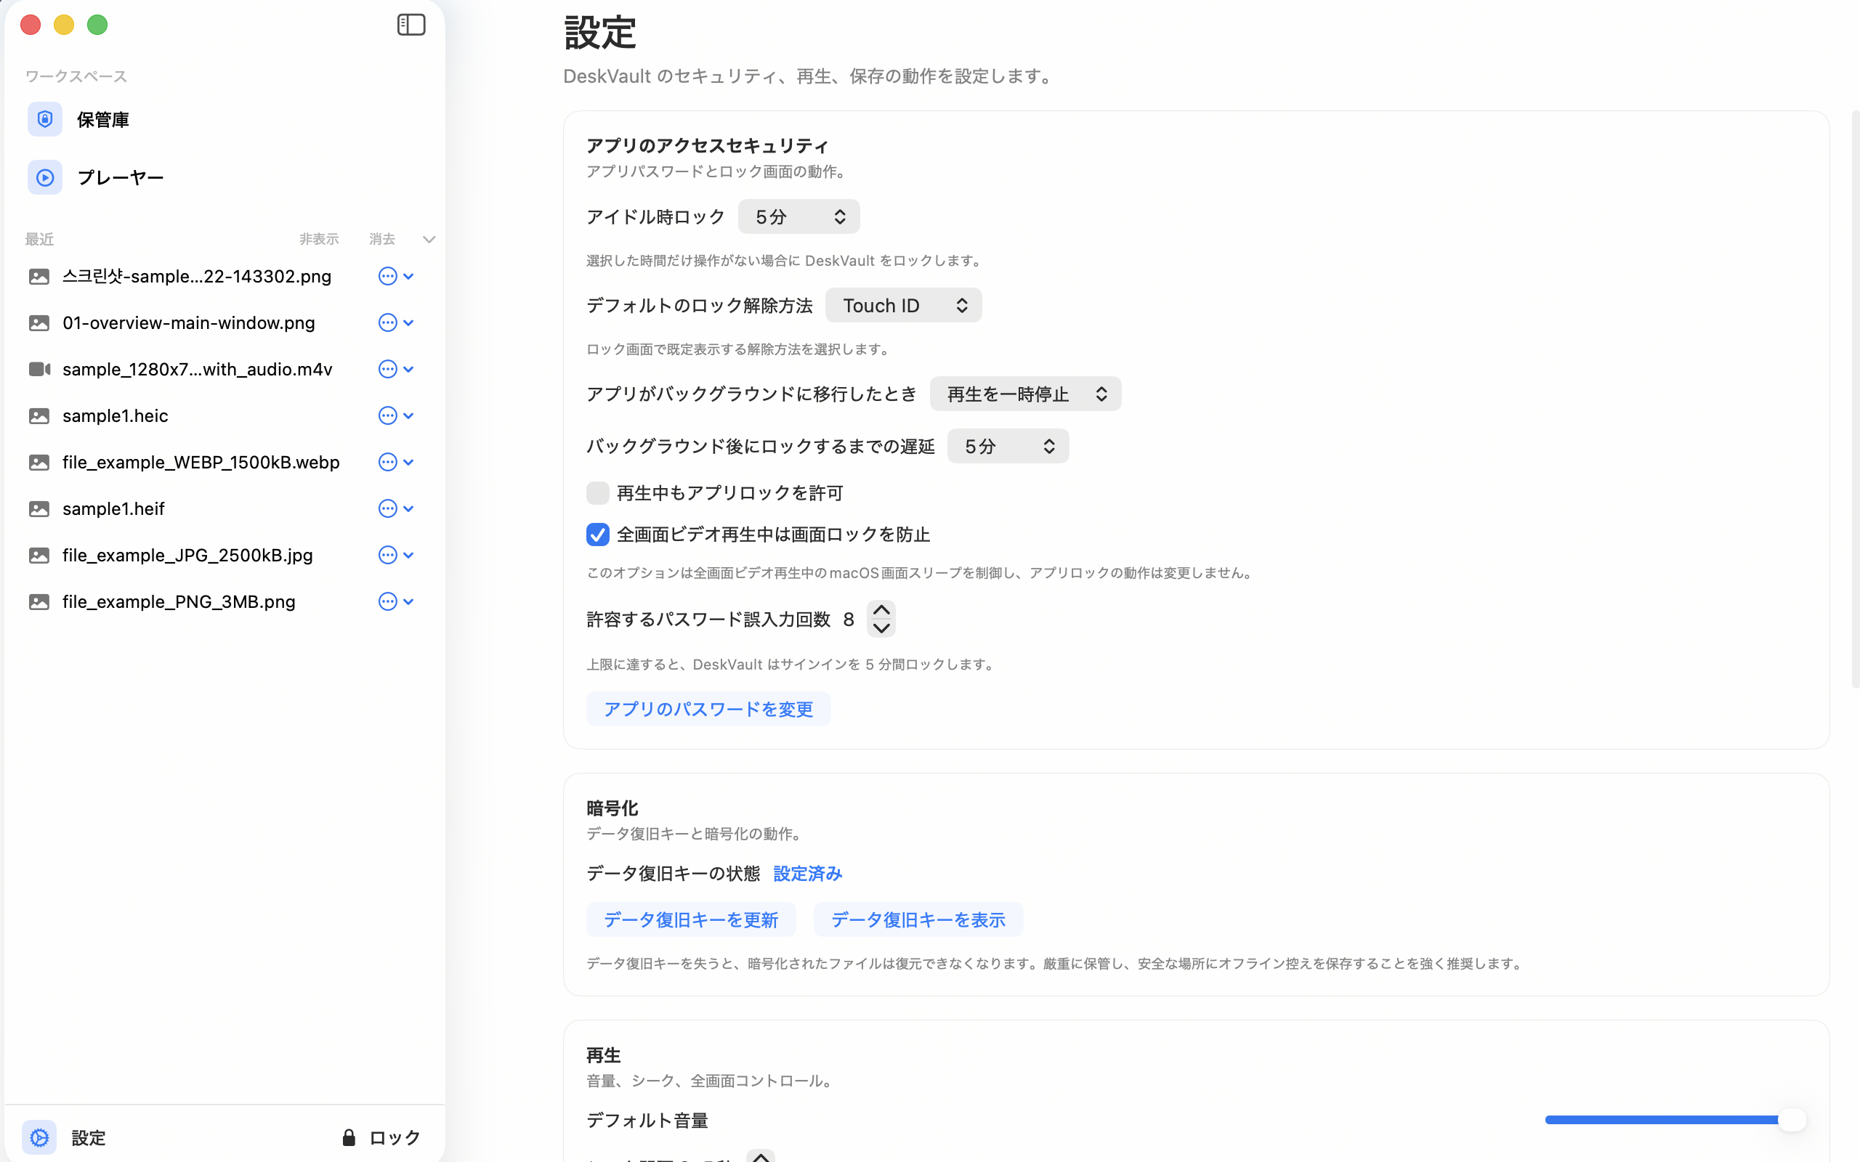Open the Touch ID unlock method dropdown

point(903,304)
